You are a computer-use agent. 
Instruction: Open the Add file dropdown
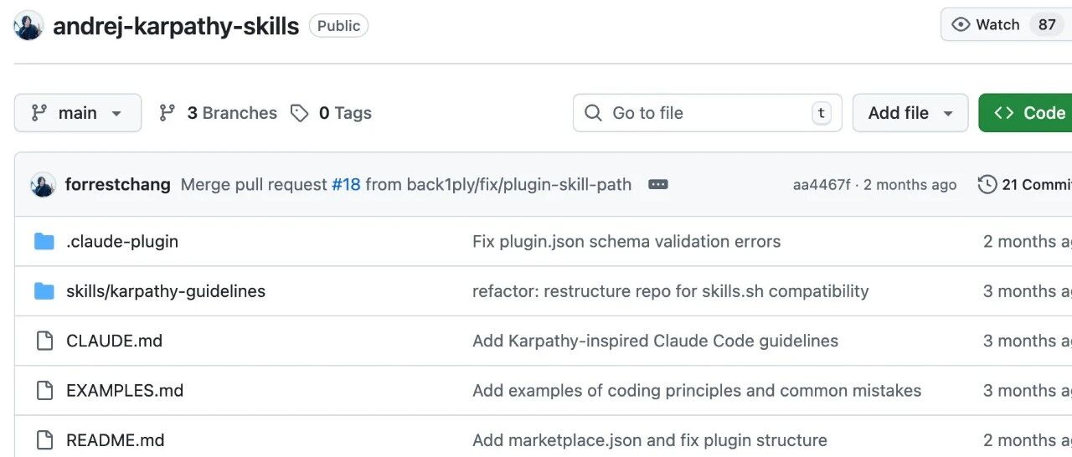point(910,113)
